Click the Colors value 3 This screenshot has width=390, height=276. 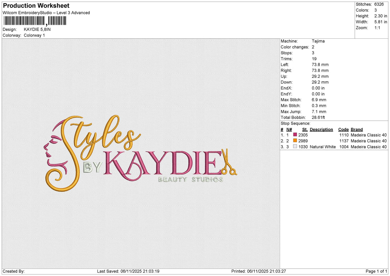click(x=376, y=10)
